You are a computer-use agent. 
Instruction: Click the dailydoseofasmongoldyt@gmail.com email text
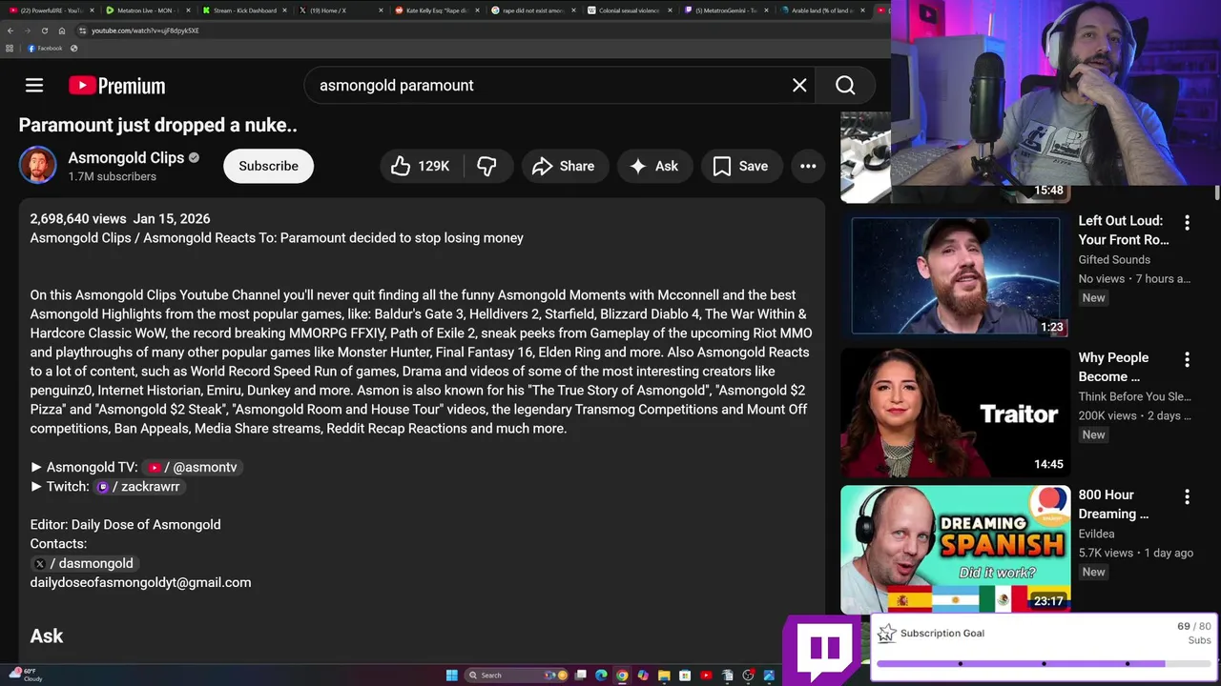click(140, 582)
